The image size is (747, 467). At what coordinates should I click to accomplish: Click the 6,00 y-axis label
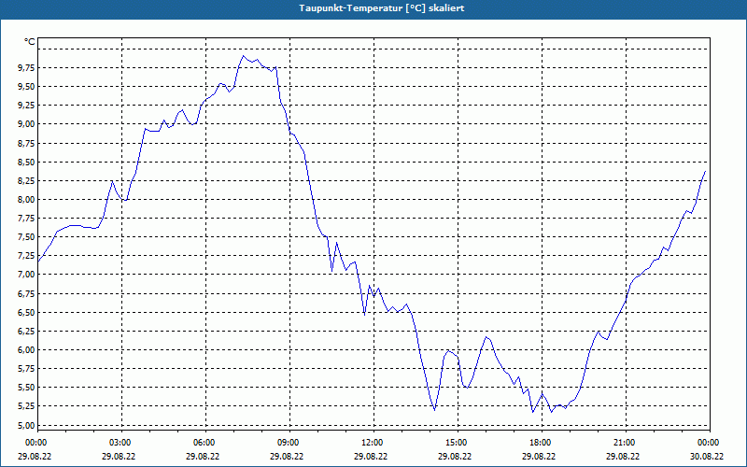26,350
